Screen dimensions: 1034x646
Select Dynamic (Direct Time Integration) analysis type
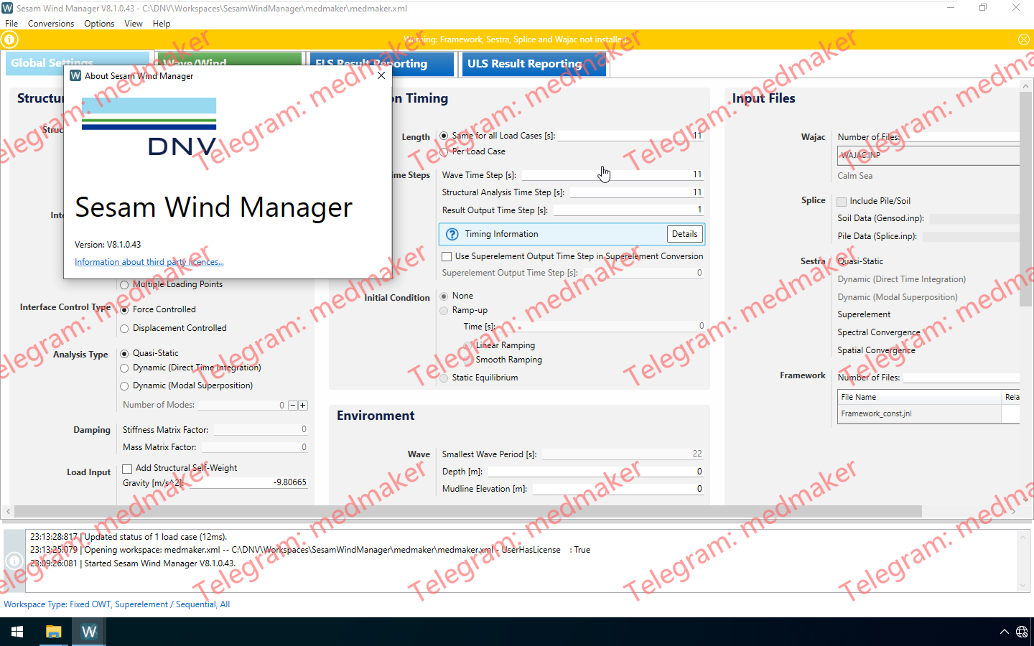(124, 368)
